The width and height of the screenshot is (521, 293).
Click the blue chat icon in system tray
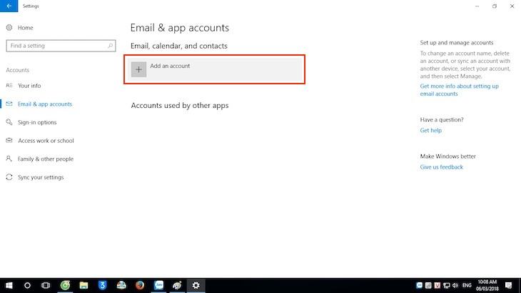[420, 285]
